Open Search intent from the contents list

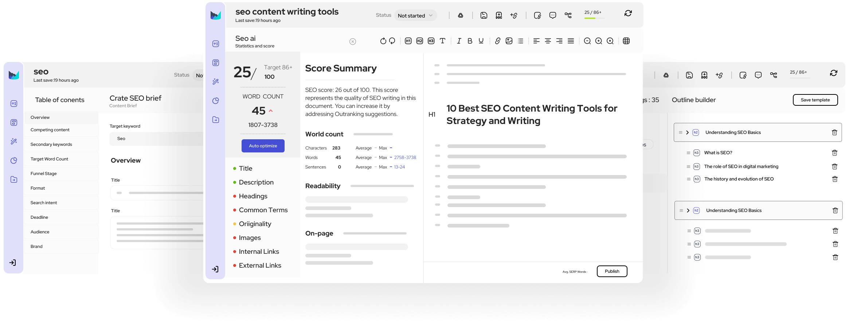coord(43,202)
